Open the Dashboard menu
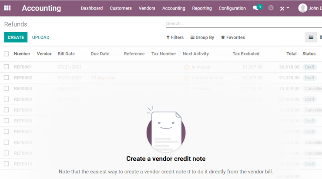The image size is (322, 179). coord(92,8)
